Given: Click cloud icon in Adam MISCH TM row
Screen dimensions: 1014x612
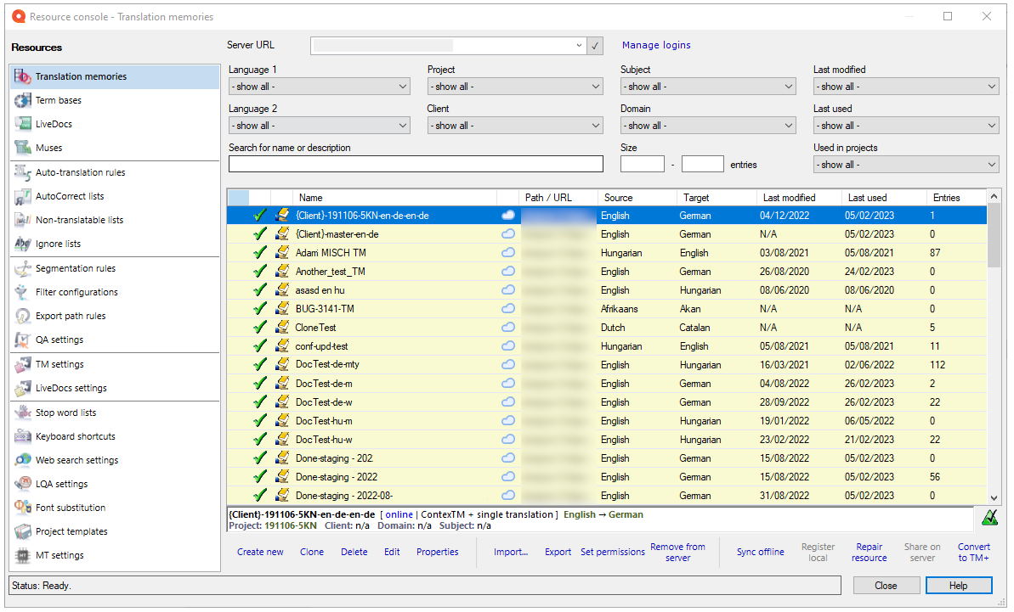Looking at the screenshot, I should [x=508, y=252].
